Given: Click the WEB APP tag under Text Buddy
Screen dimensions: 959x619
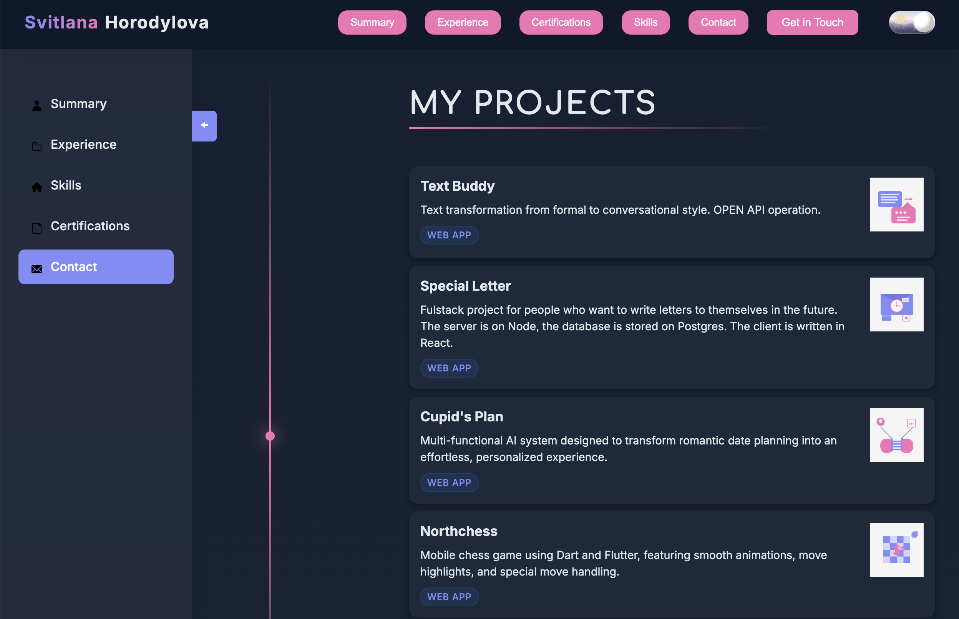Looking at the screenshot, I should coord(449,235).
